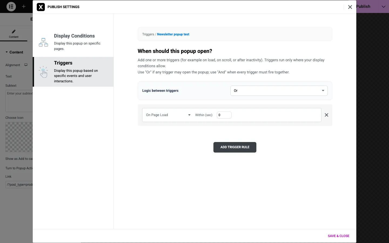Click the X logo in Publish Settings header

[41, 7]
